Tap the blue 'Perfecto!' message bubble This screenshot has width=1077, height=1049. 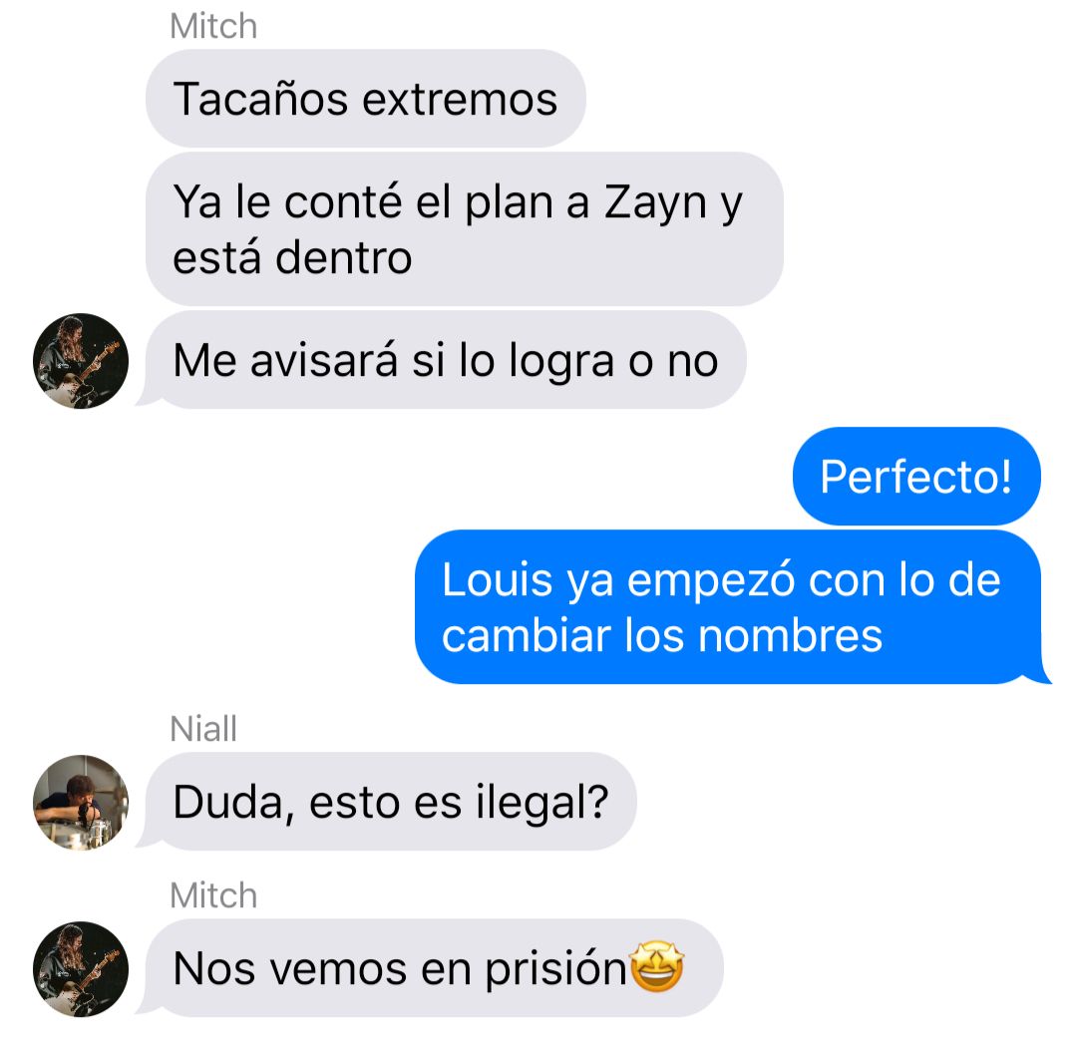pos(916,476)
